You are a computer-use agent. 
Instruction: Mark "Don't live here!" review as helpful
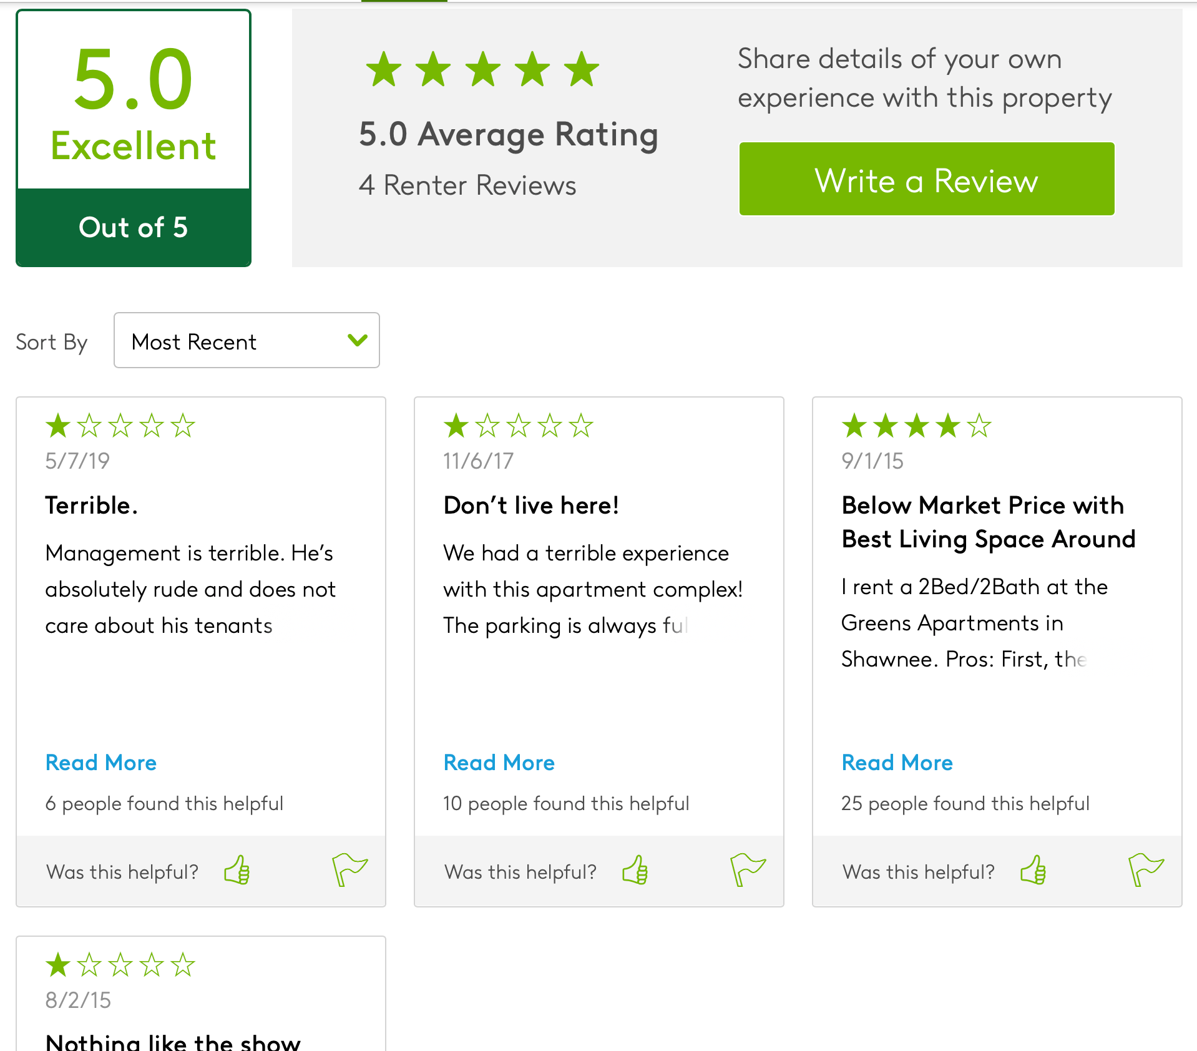[x=635, y=870]
